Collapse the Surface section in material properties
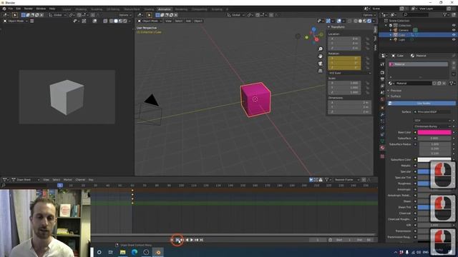This screenshot has width=458, height=257. [396, 96]
